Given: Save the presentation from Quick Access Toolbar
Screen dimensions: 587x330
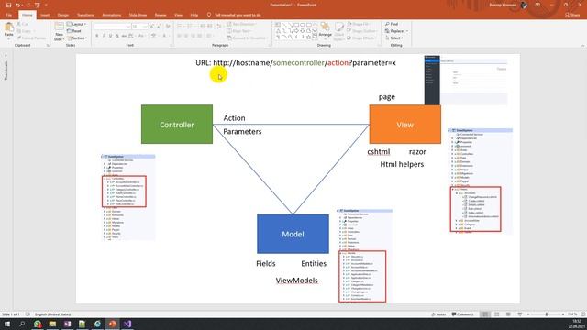Looking at the screenshot, I should click(x=8, y=5).
